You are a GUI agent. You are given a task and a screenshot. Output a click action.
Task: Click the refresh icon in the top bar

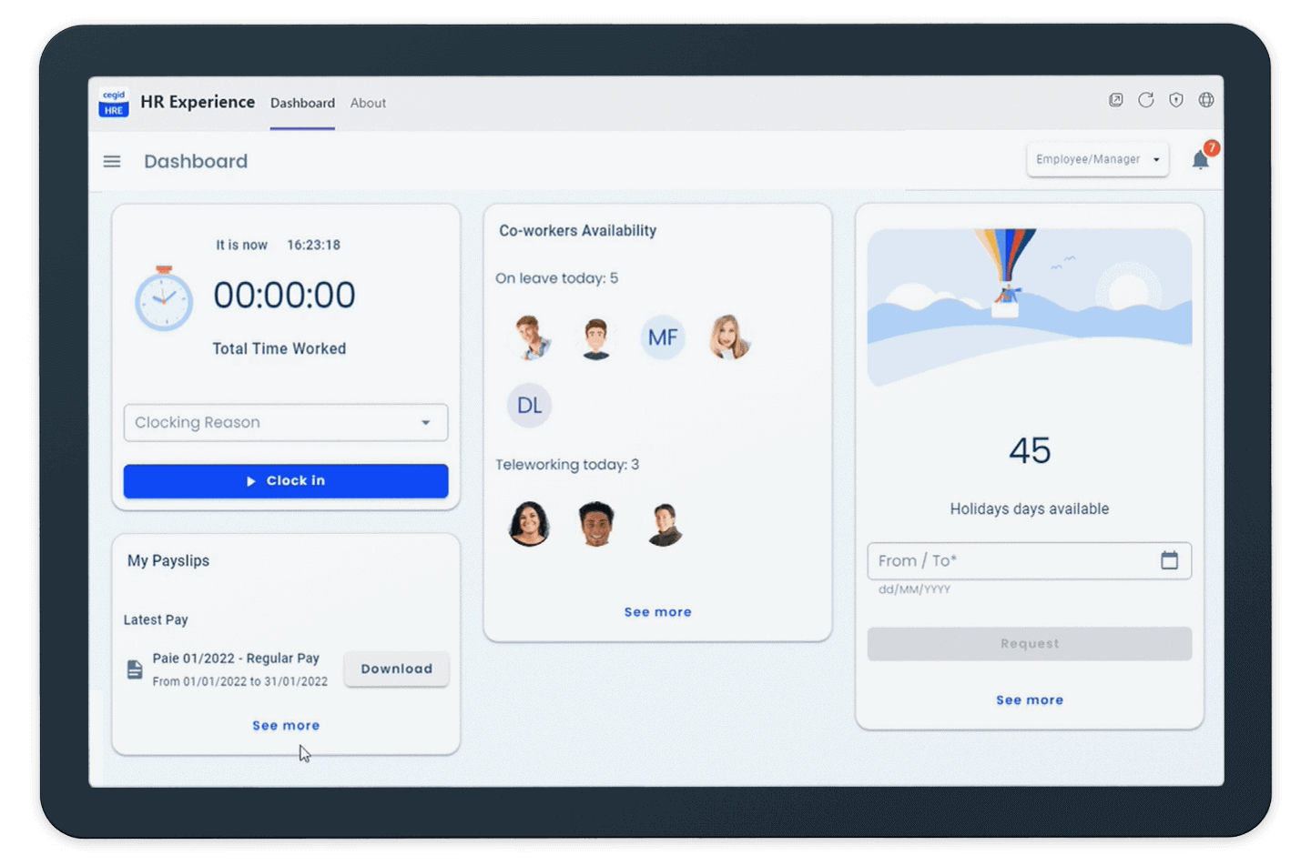[x=1146, y=100]
